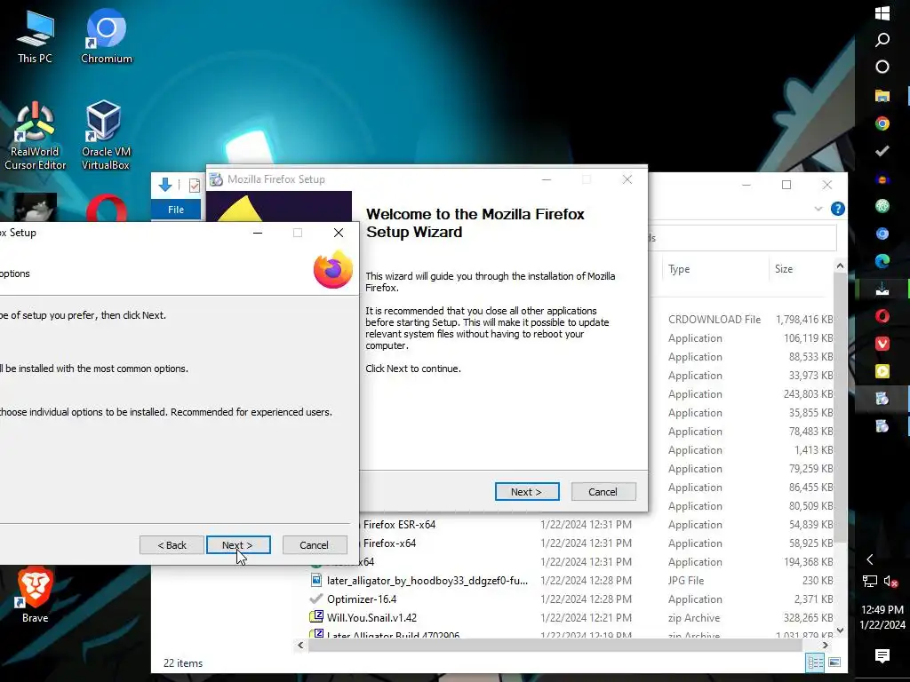Launch Vivaldi from the taskbar
910x682 pixels.
click(x=882, y=344)
